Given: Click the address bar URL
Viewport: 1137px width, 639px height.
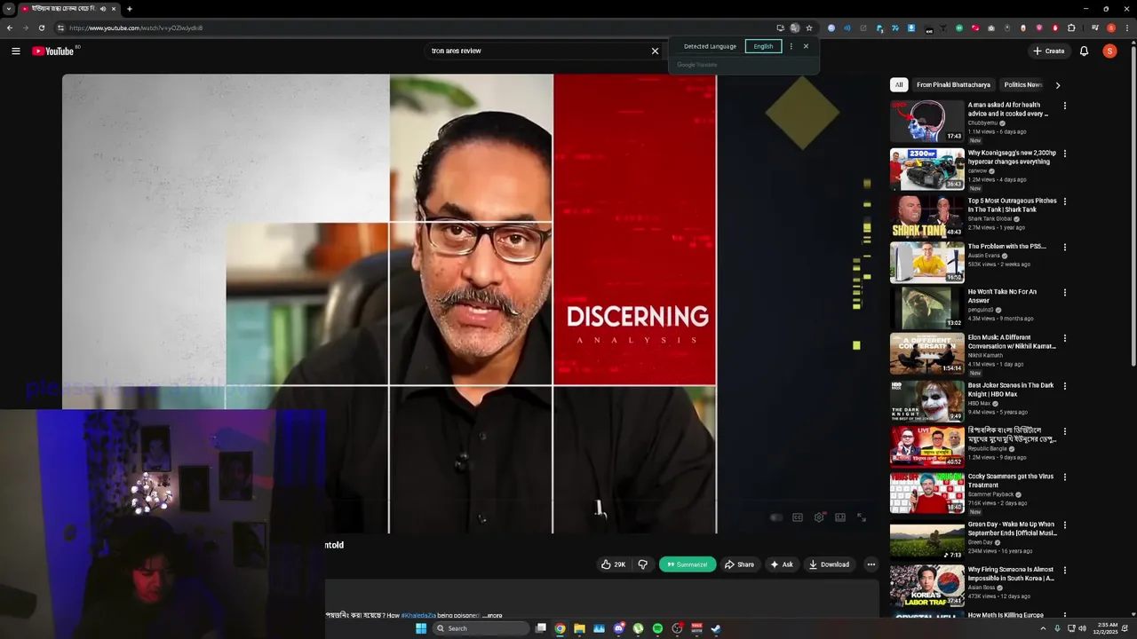Looking at the screenshot, I should [135, 28].
